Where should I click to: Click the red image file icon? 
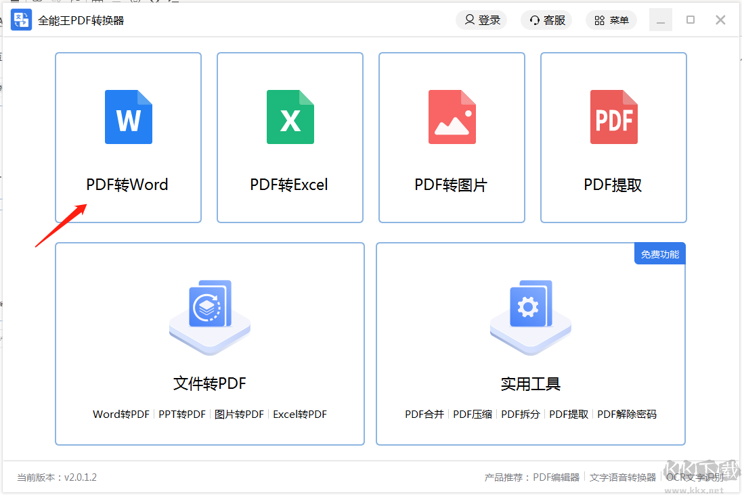coord(452,117)
